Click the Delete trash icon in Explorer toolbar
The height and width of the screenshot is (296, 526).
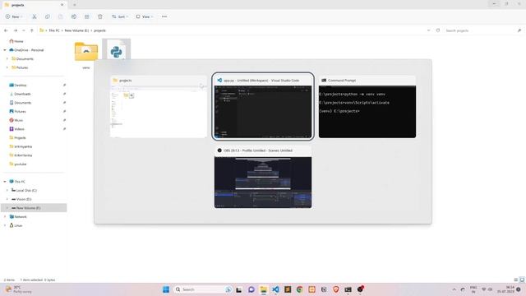[100, 16]
